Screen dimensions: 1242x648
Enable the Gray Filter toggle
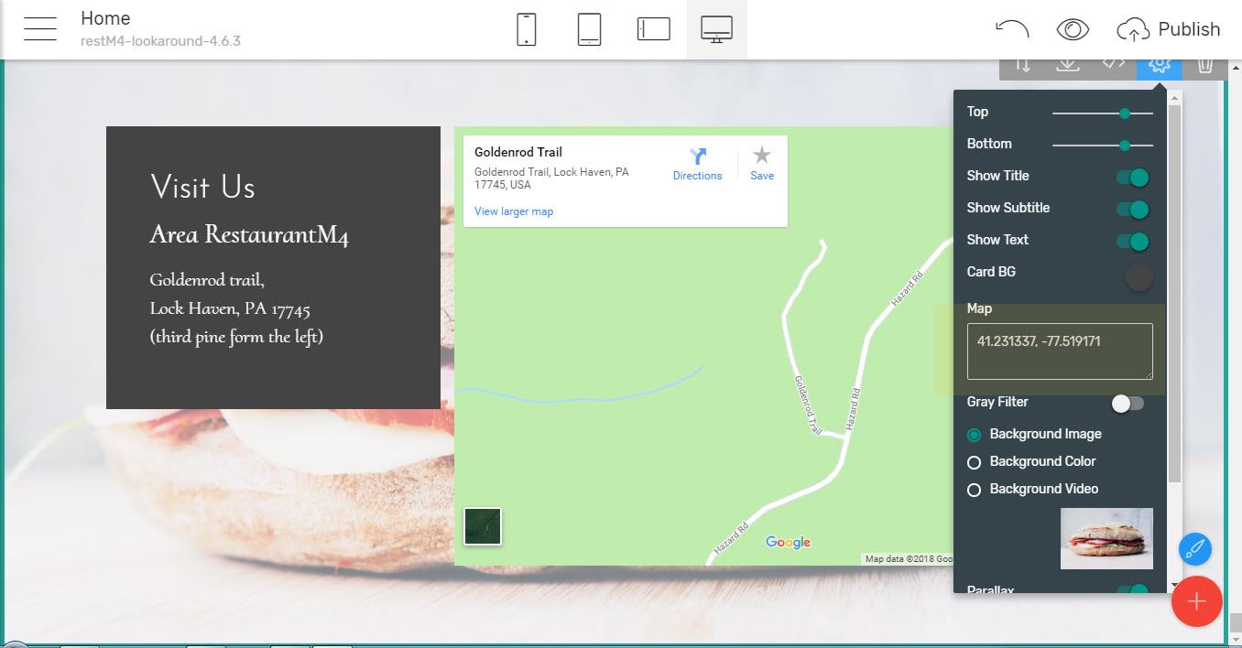point(1128,404)
